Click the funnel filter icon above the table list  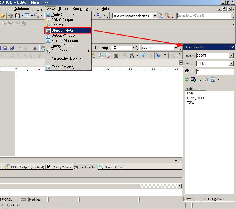click(200, 80)
